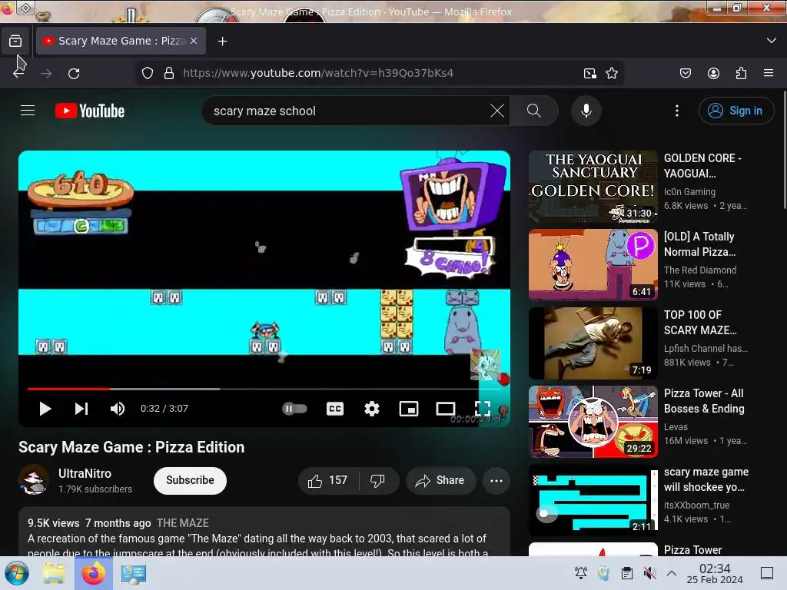Click the Sign in button

coord(736,111)
